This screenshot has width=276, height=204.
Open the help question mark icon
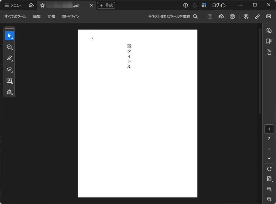pos(185,5)
